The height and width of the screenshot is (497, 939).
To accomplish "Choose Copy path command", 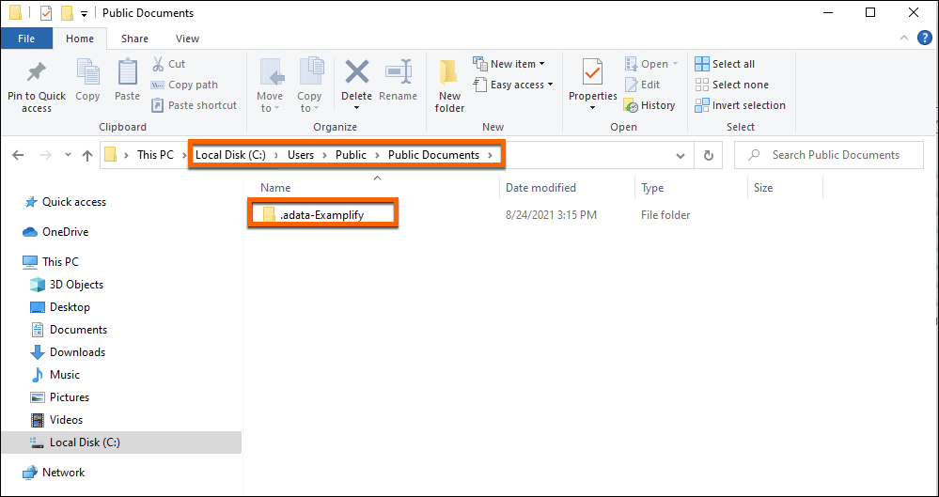I will pos(184,85).
